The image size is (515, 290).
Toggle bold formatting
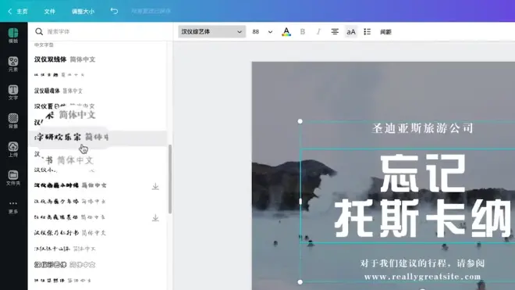tap(303, 32)
